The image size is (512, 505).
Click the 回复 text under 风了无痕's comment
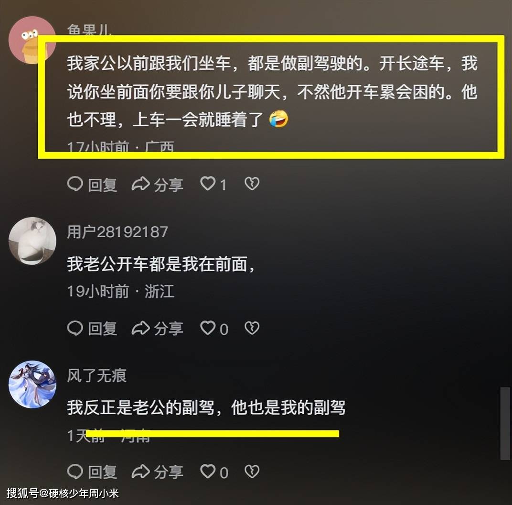[103, 472]
